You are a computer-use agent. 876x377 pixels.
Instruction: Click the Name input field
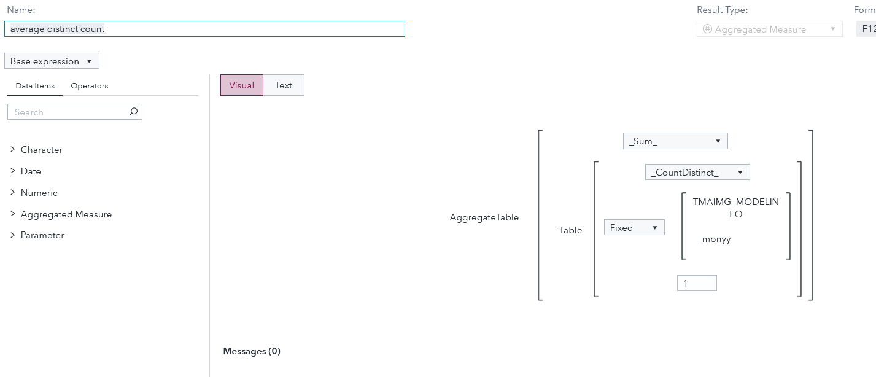point(204,29)
